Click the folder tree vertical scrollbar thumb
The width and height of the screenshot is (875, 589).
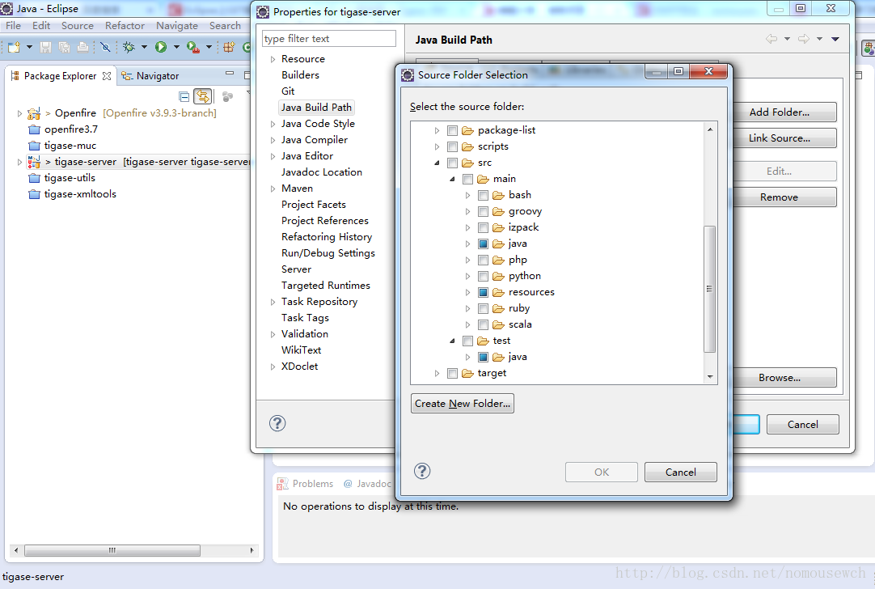(710, 289)
